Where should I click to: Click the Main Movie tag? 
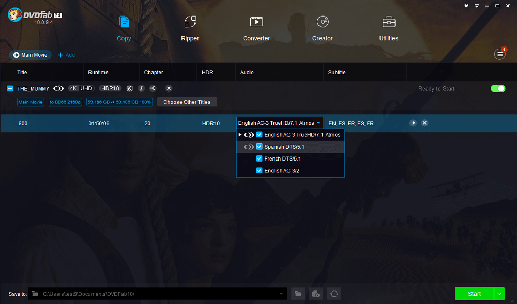tap(31, 102)
